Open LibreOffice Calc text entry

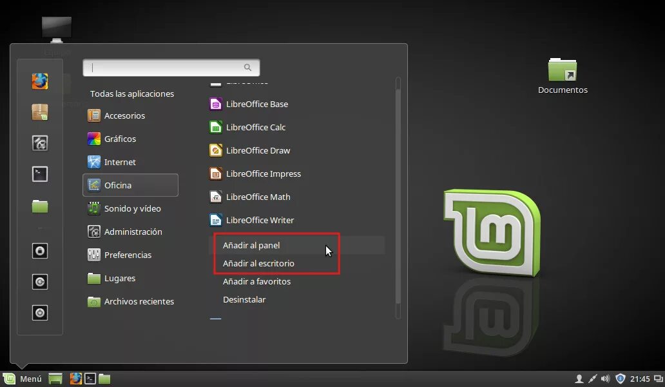coord(256,127)
